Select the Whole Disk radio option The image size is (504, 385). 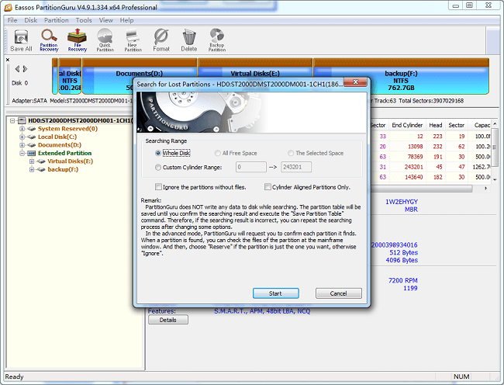[x=158, y=153]
